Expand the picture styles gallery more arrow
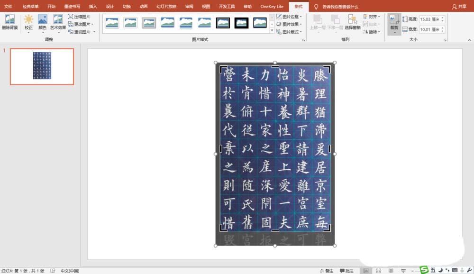474x274 pixels. tap(272, 31)
